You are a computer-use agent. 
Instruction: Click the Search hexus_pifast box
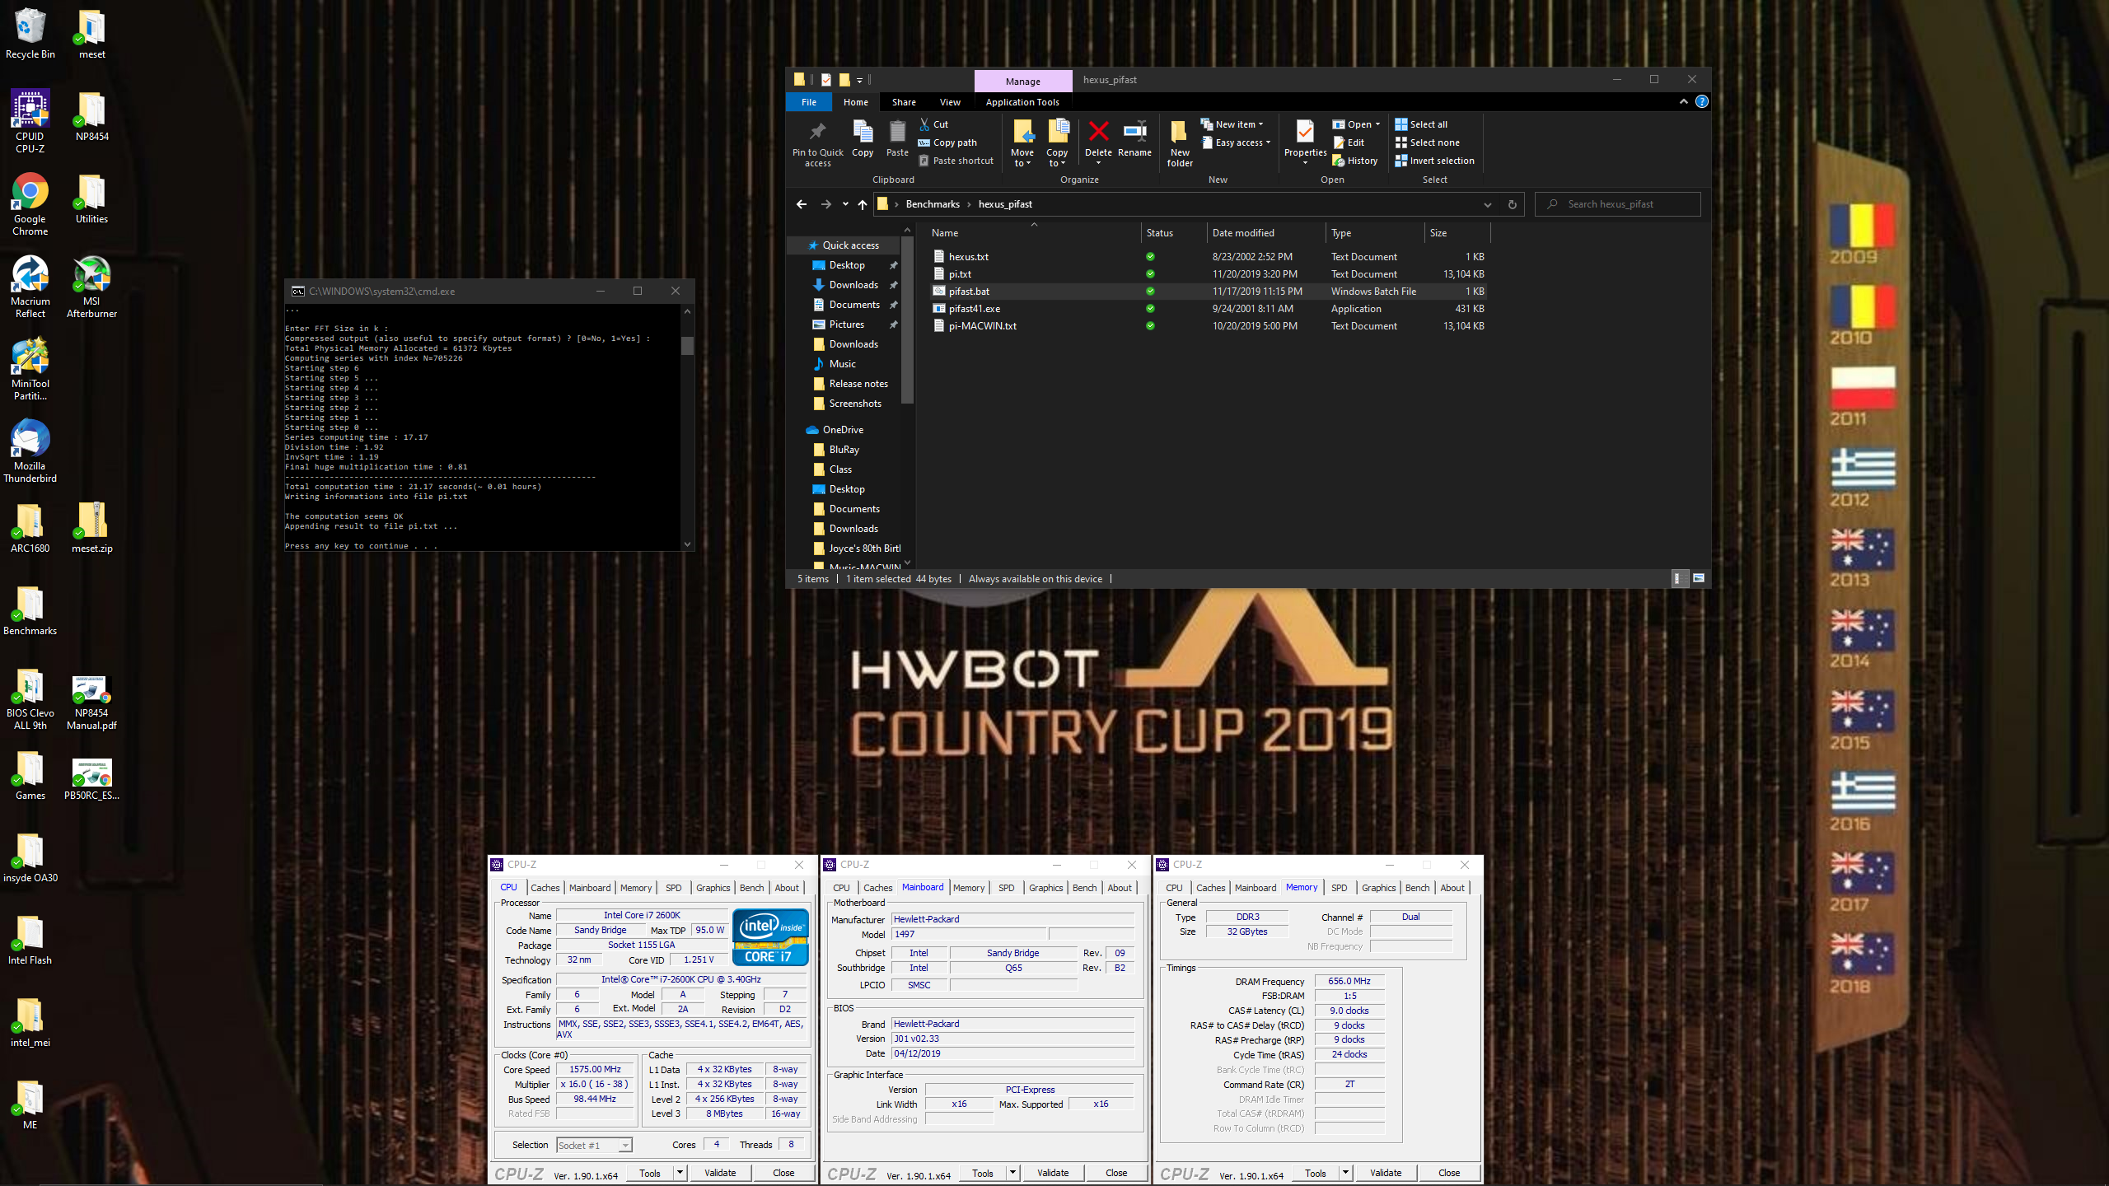point(1617,204)
